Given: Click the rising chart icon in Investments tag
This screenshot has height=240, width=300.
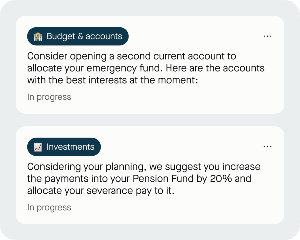Looking at the screenshot, I should (38, 147).
